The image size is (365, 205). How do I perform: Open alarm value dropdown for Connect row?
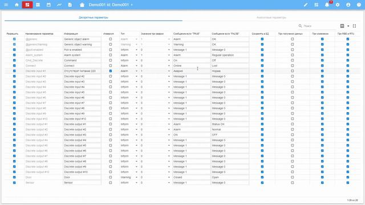pos(156,65)
